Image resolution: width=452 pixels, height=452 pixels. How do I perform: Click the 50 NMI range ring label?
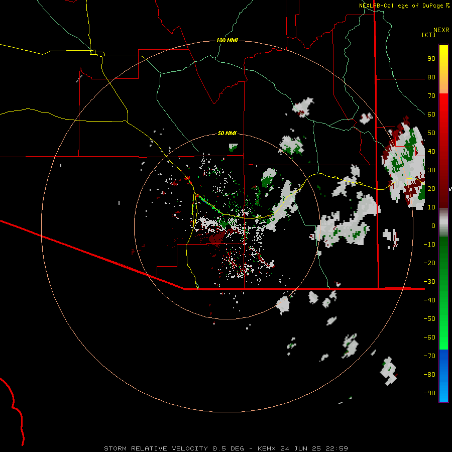point(227,133)
